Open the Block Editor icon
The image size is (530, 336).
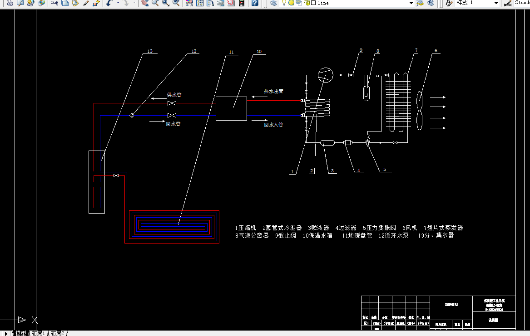click(x=96, y=3)
